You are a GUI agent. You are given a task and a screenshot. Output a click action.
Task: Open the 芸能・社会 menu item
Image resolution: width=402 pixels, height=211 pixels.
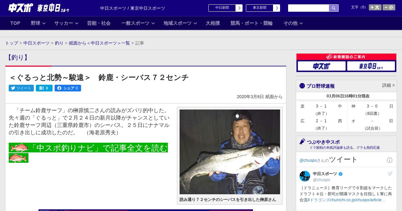99,23
